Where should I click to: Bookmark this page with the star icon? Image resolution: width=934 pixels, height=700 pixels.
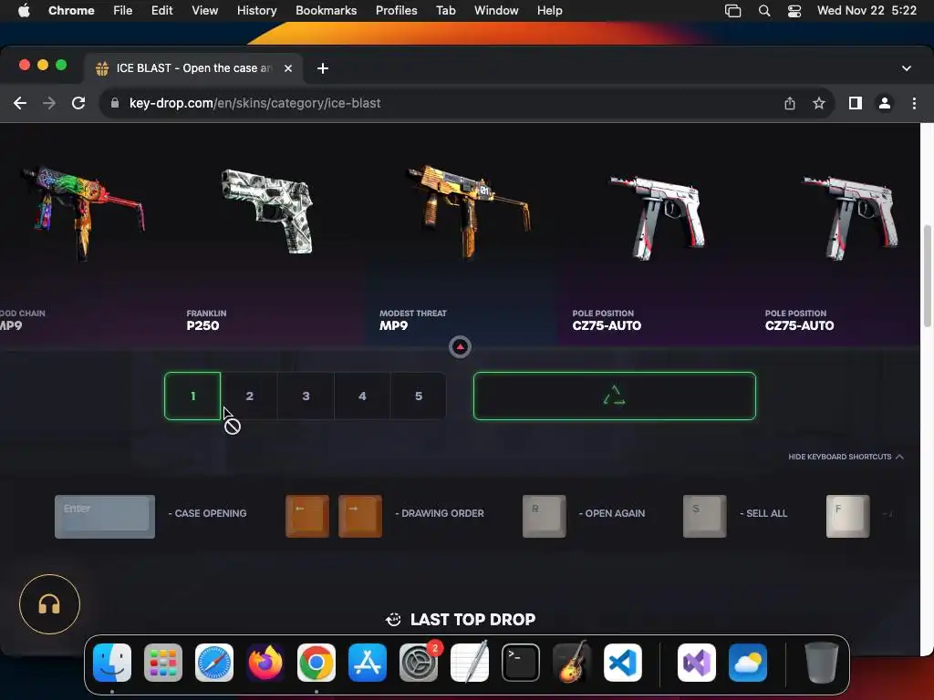pyautogui.click(x=819, y=103)
